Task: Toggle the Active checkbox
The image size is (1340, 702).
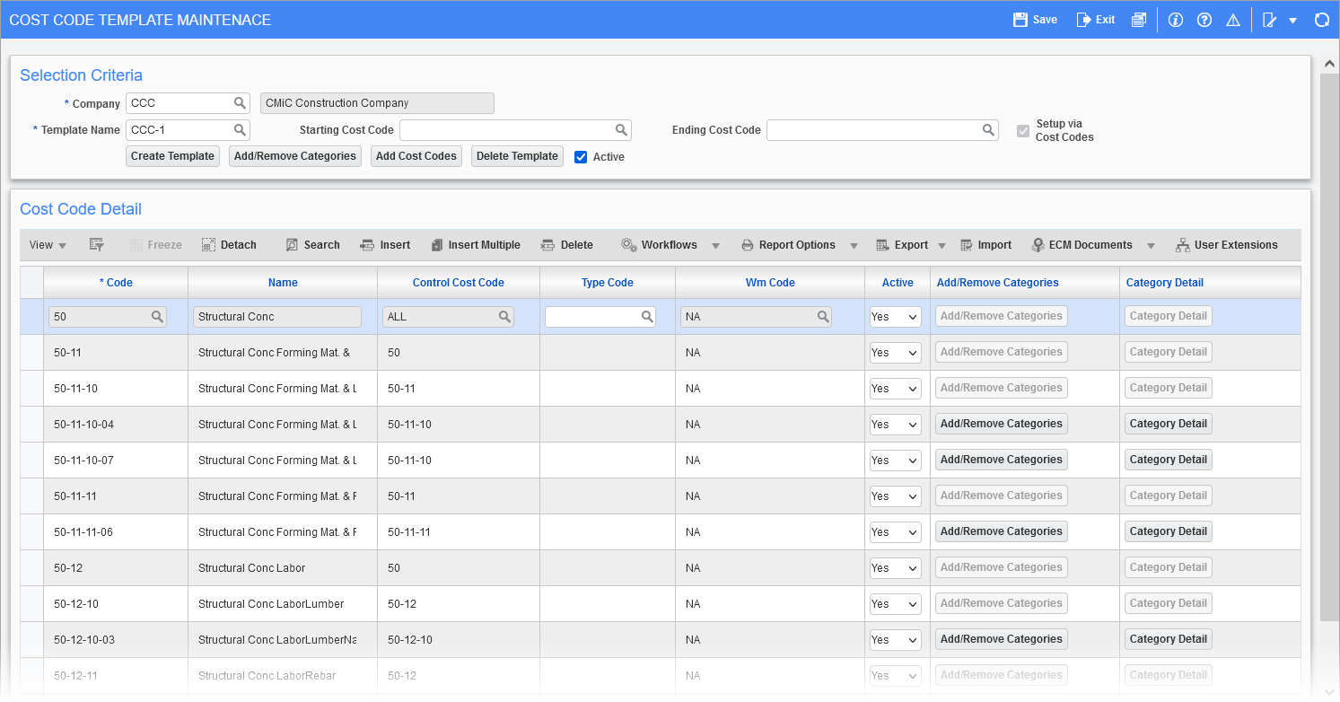Action: click(581, 157)
